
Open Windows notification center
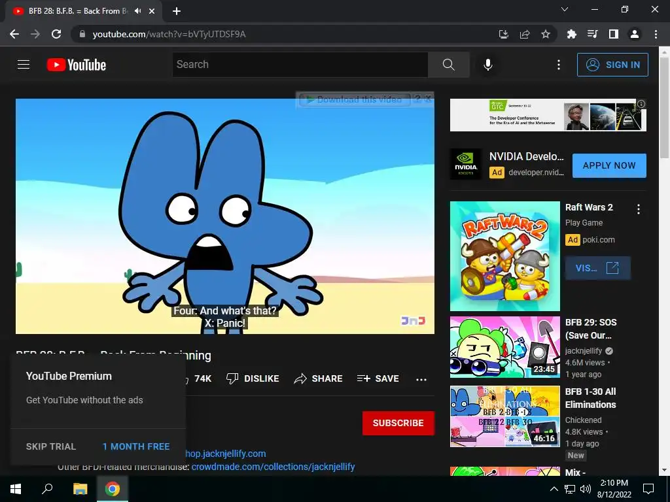[648, 489]
